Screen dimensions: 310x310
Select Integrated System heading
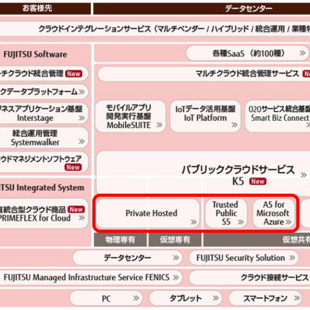pos(42,188)
